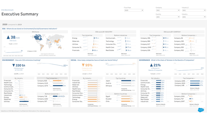Expand the Industry 2 filter dropdown

(194, 10)
